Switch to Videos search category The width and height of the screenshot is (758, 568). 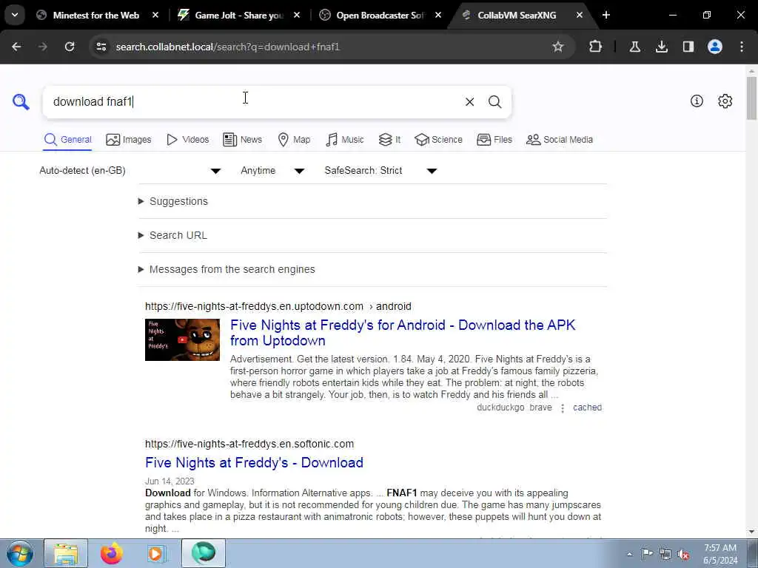pos(187,140)
